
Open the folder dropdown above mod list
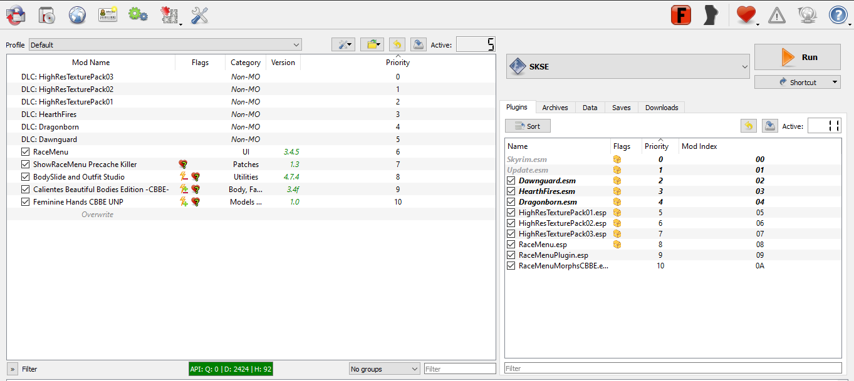point(372,44)
